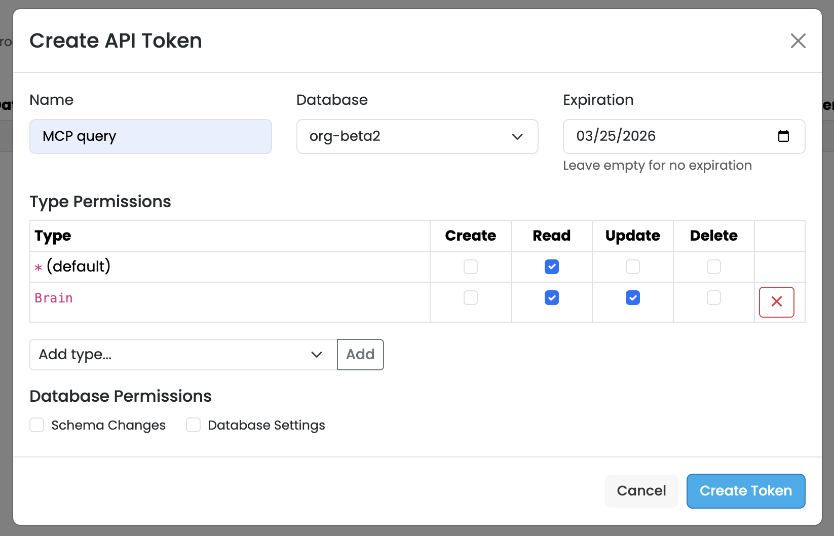Enable Delete permission for Brain type

(x=713, y=298)
